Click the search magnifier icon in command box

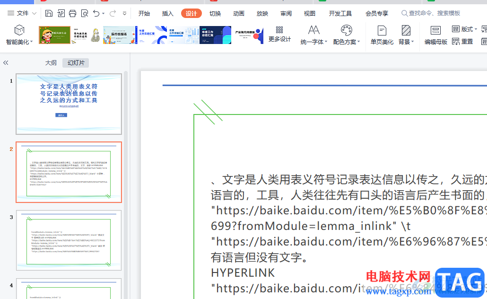[404, 13]
